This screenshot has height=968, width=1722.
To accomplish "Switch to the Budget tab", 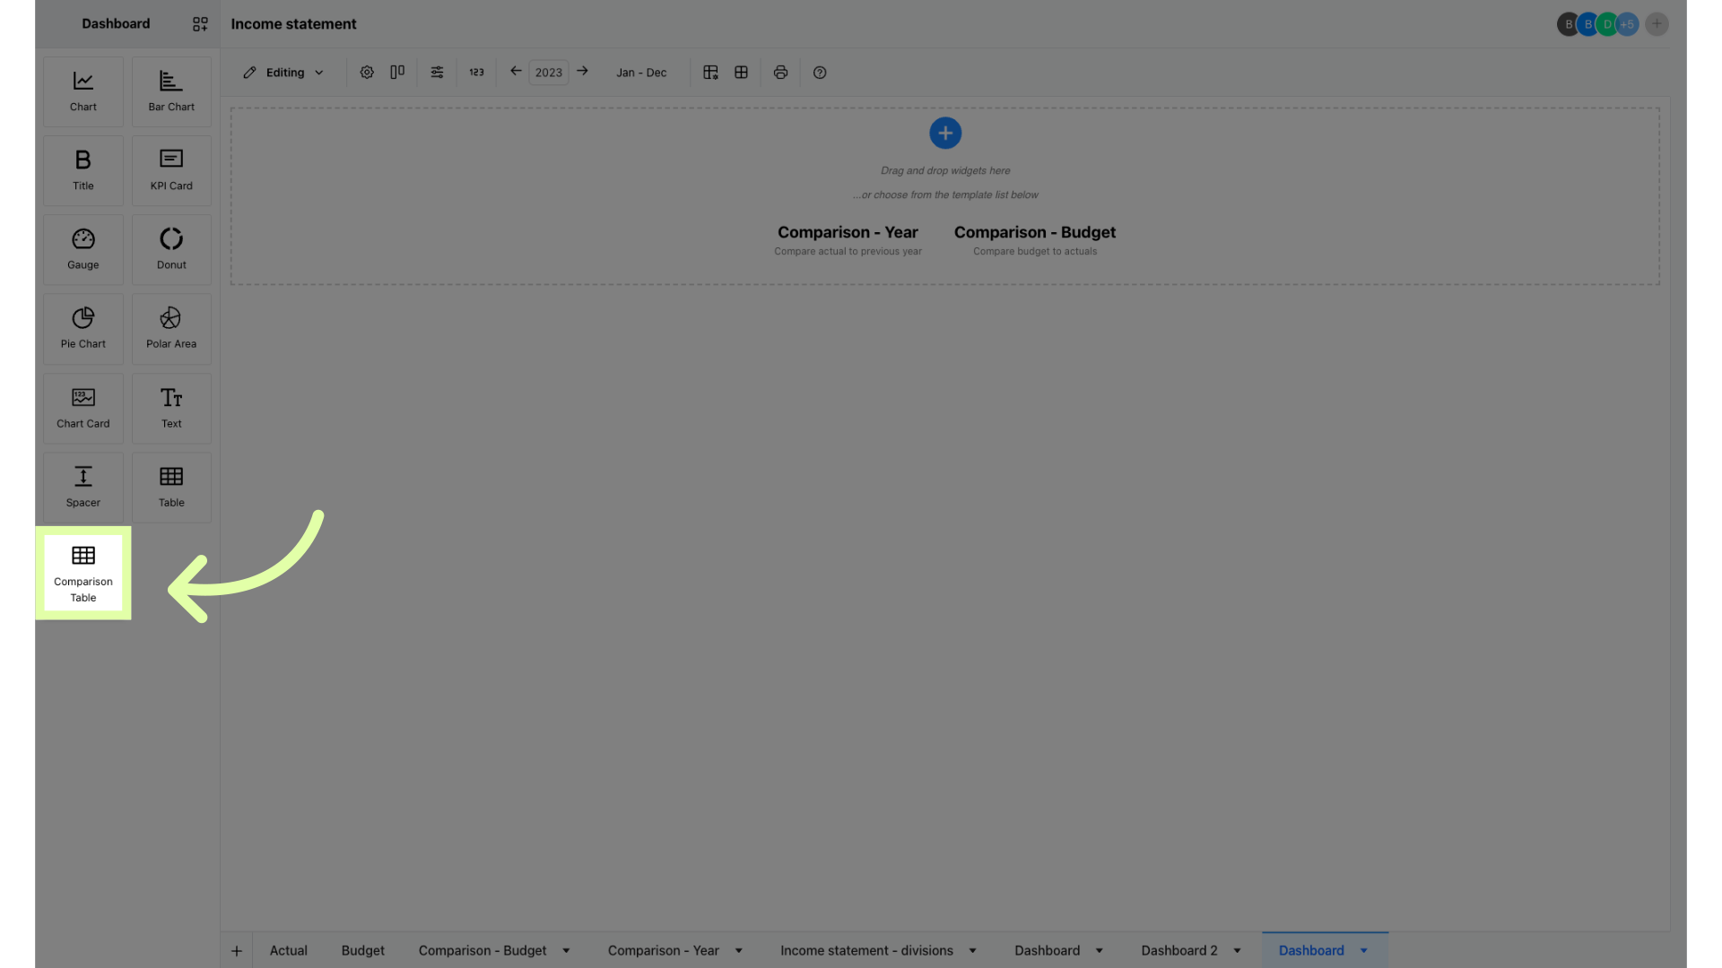I will tap(362, 950).
